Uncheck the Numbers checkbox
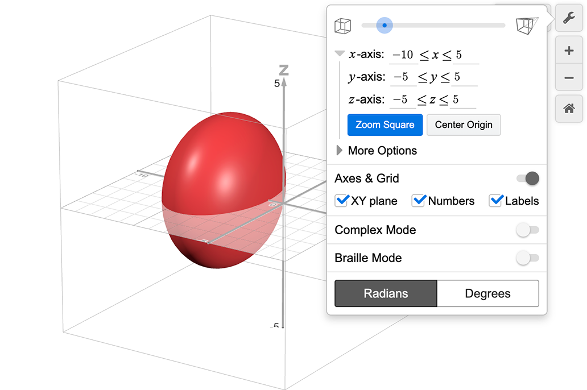Viewport: 587px width, 390px height. pyautogui.click(x=419, y=201)
